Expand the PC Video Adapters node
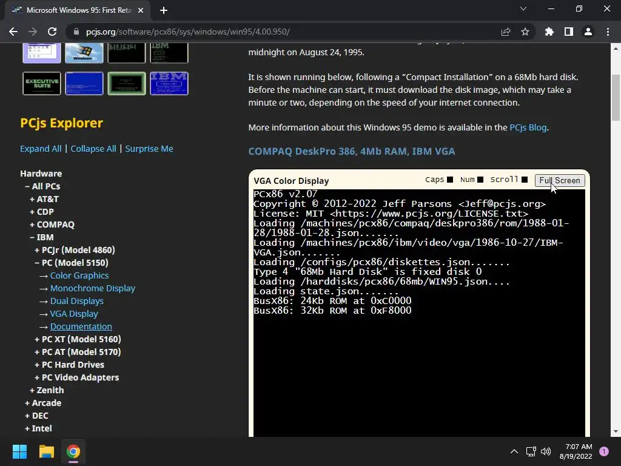Viewport: 621px width, 466px height. coord(77,377)
